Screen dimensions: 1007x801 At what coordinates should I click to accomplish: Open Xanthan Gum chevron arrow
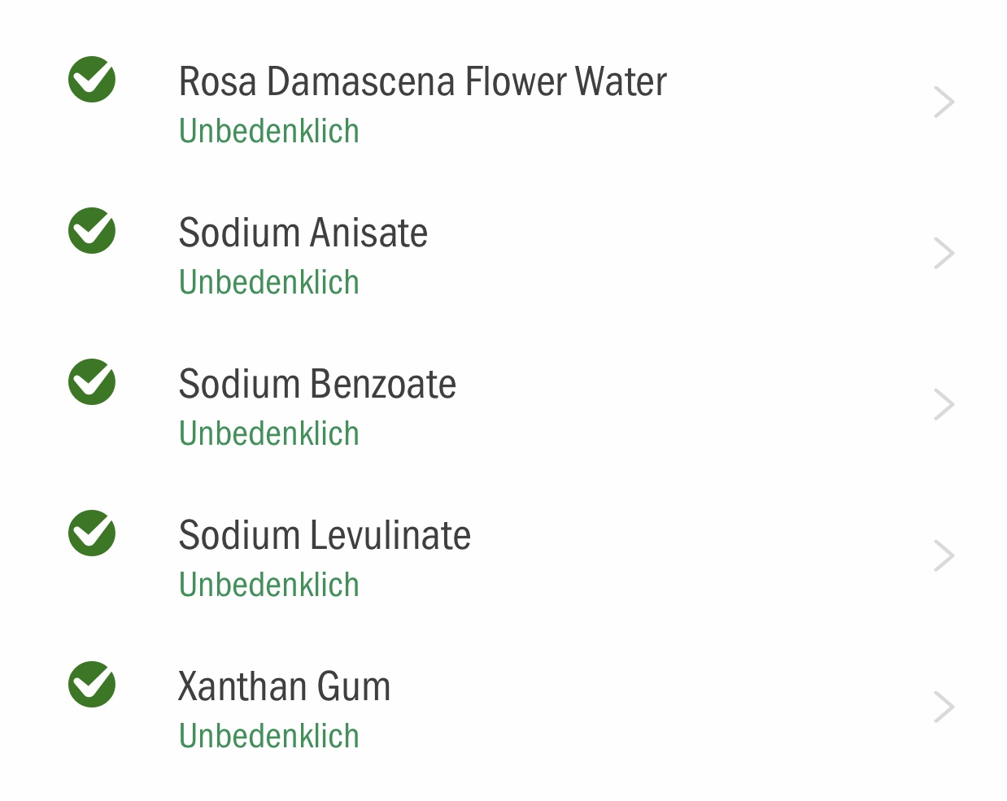pos(944,707)
